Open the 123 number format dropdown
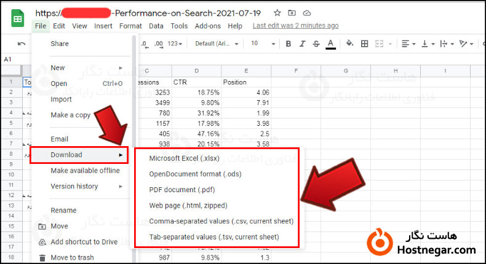The image size is (486, 264). 175,44
